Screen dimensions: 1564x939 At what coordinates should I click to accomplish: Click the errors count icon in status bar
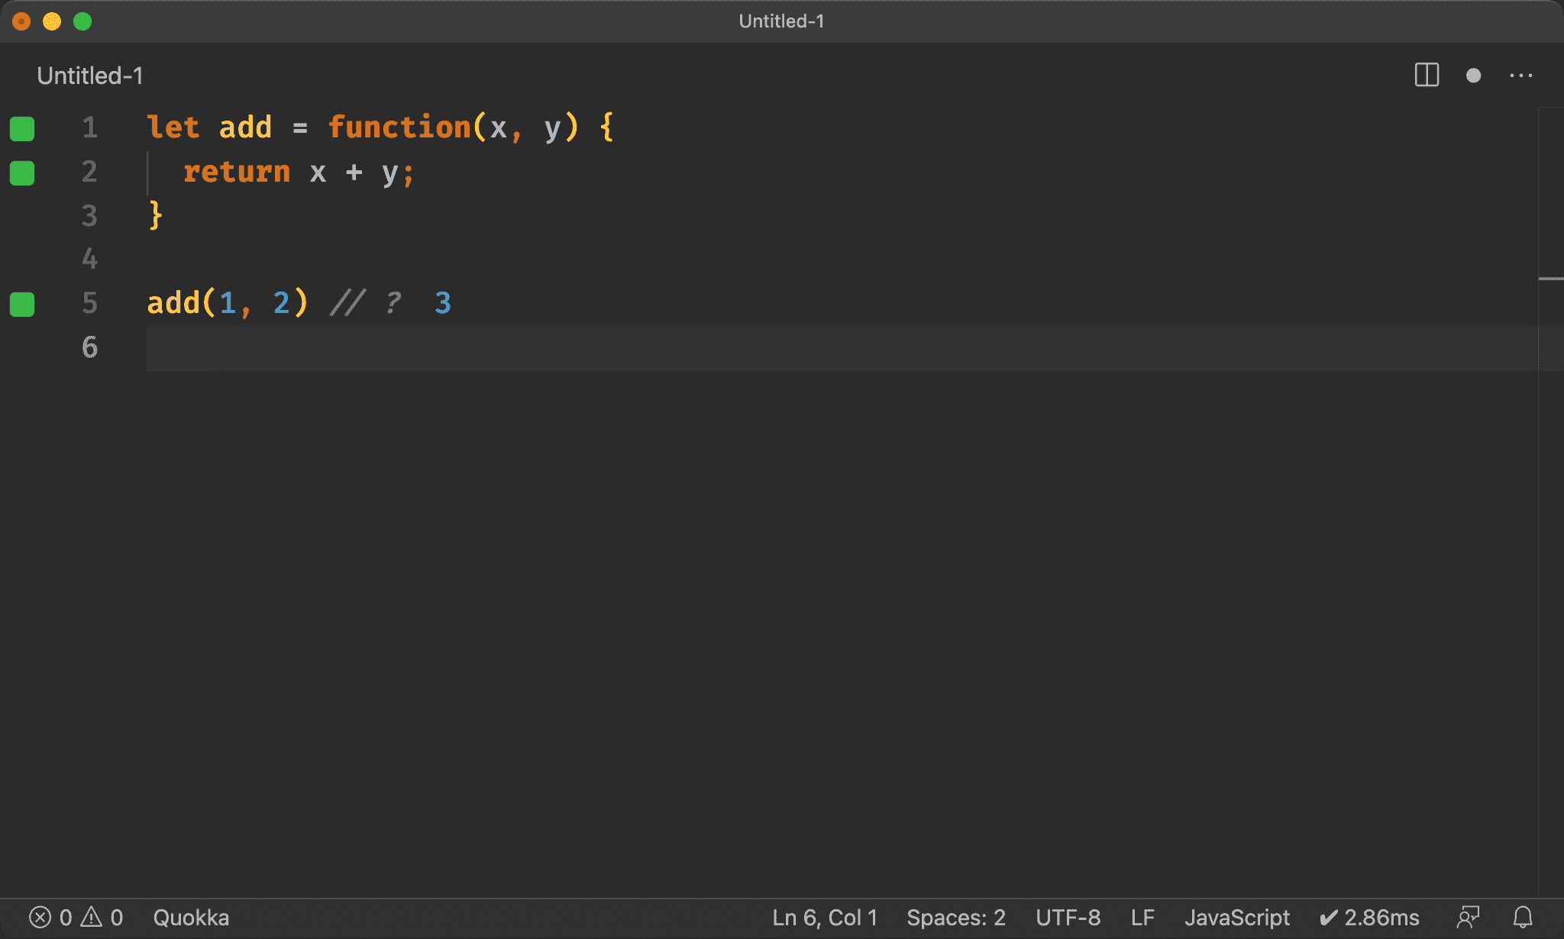40,917
